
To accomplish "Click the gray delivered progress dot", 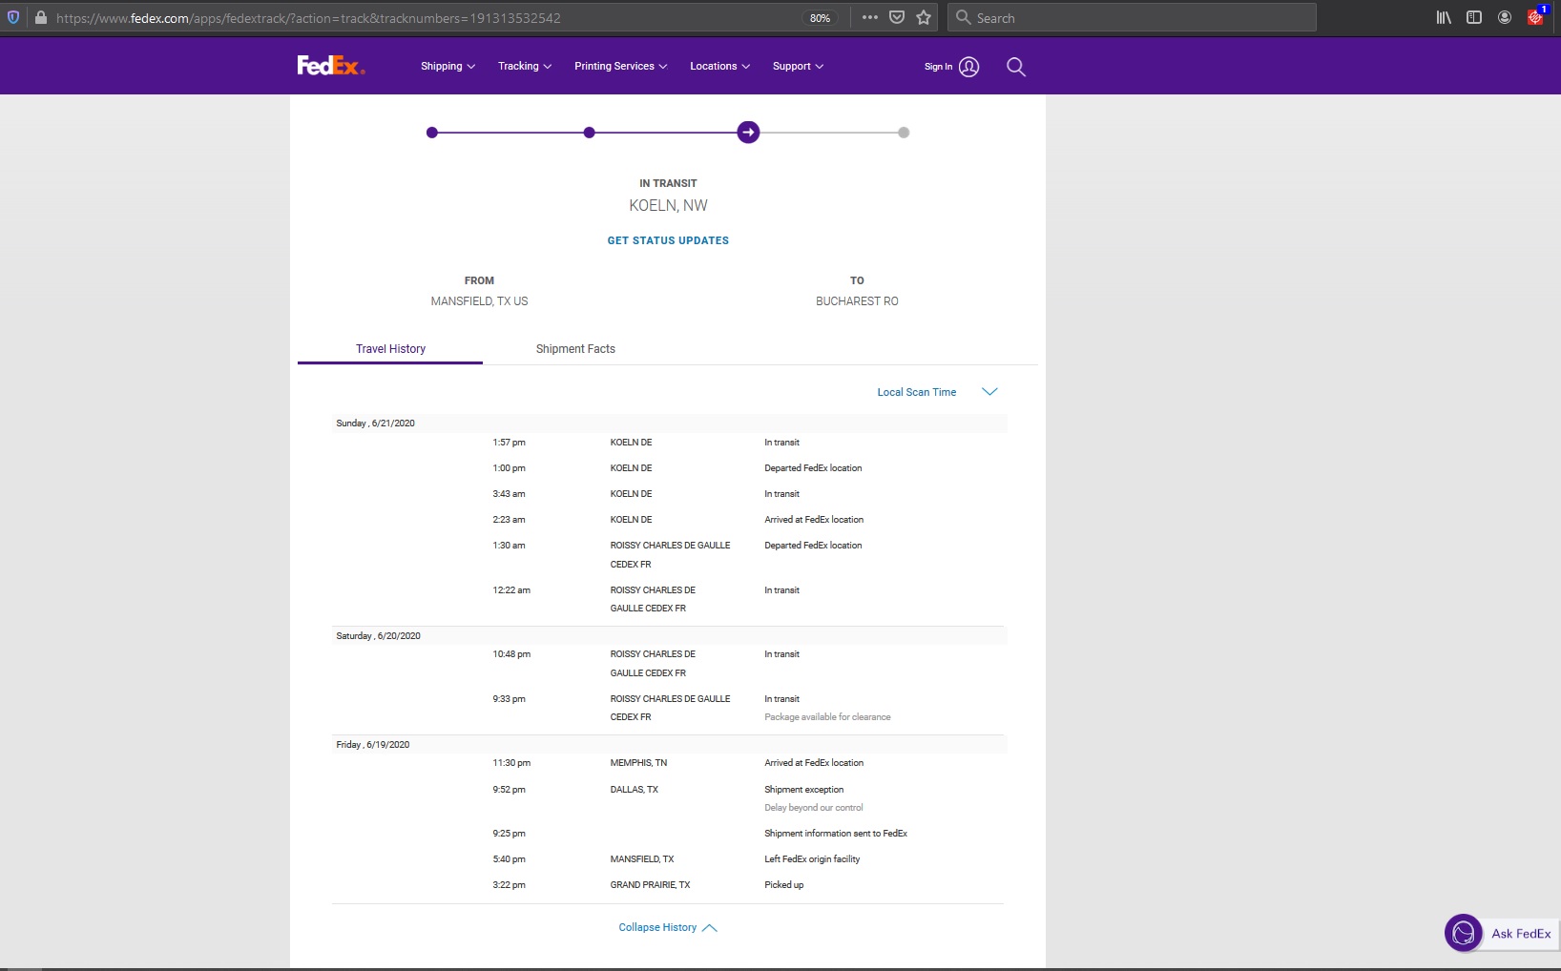I will [904, 133].
